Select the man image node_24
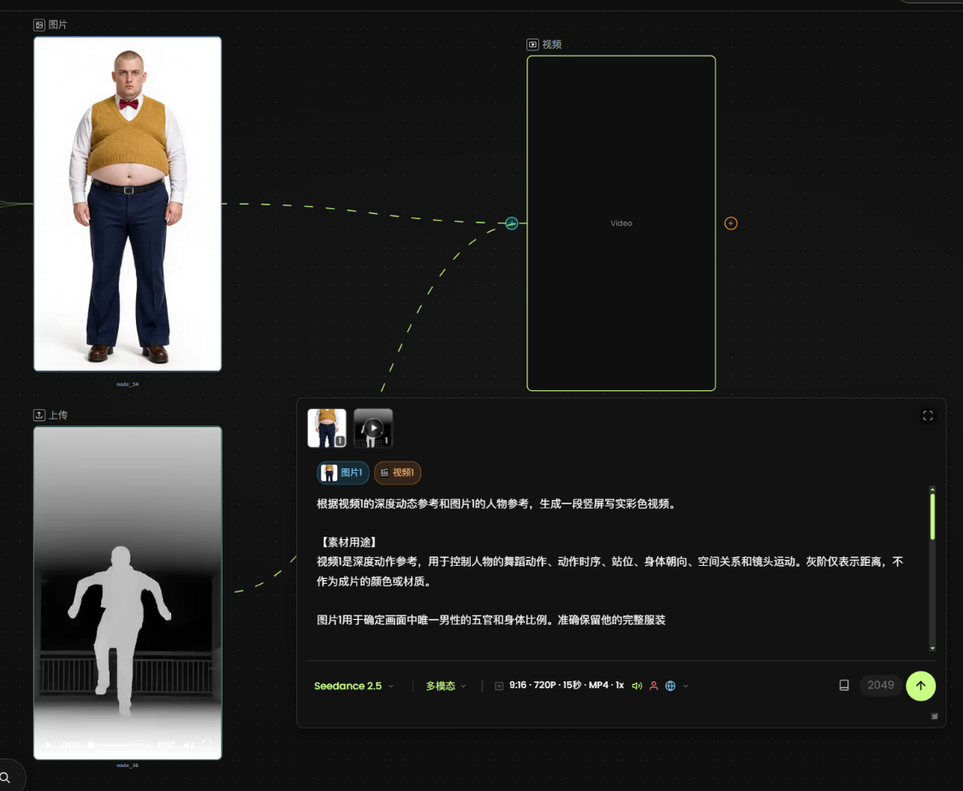This screenshot has height=791, width=963. coord(128,204)
